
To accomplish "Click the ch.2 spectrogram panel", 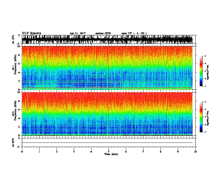I will click(x=107, y=114).
